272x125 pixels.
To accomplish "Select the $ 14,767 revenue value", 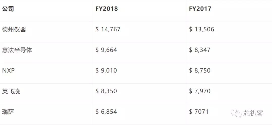I will (x=108, y=29).
